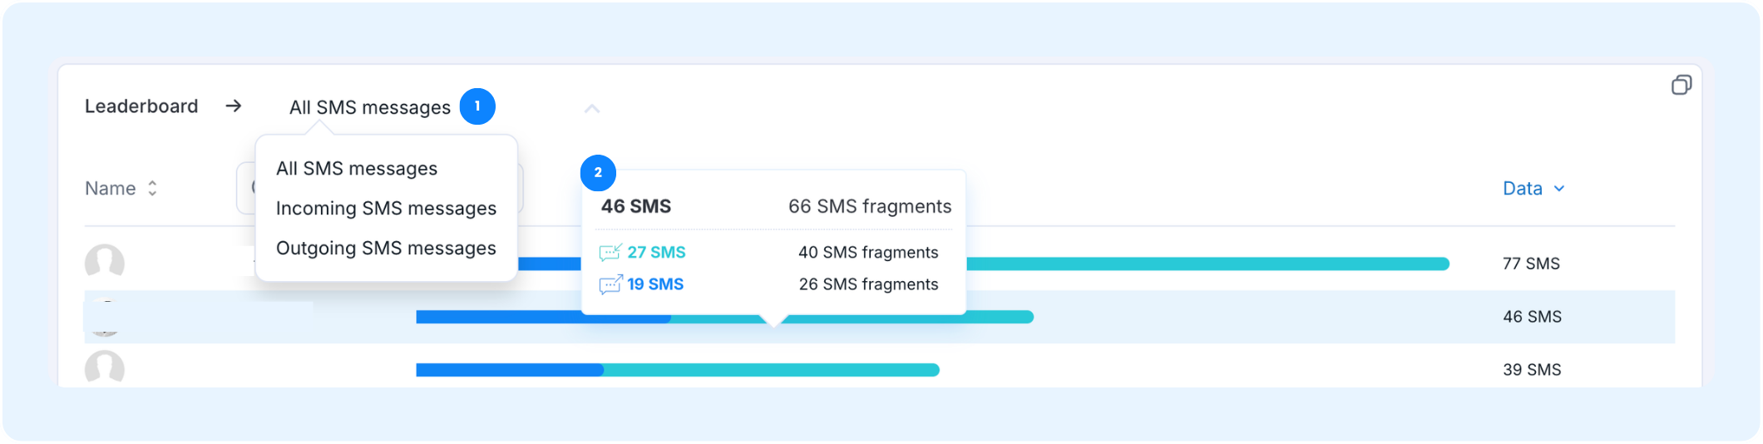Click the incoming SMS icon beside 27 SMS
1763x444 pixels.
610,252
